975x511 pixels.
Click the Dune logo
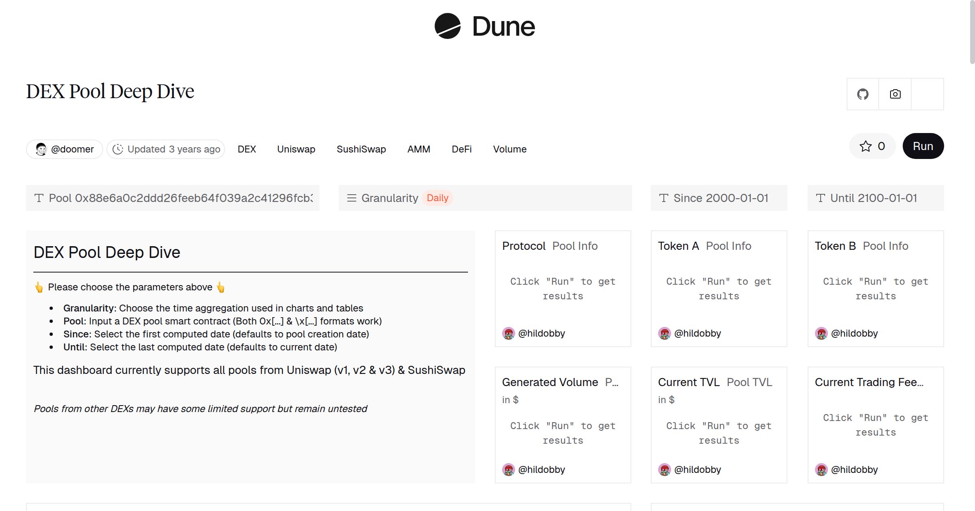483,26
